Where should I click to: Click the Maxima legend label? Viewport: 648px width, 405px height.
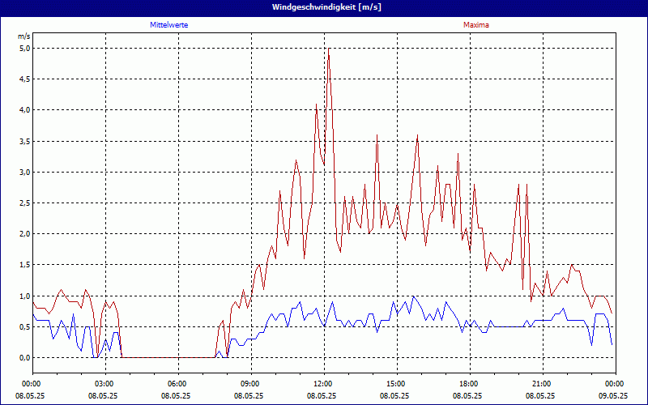coord(475,25)
